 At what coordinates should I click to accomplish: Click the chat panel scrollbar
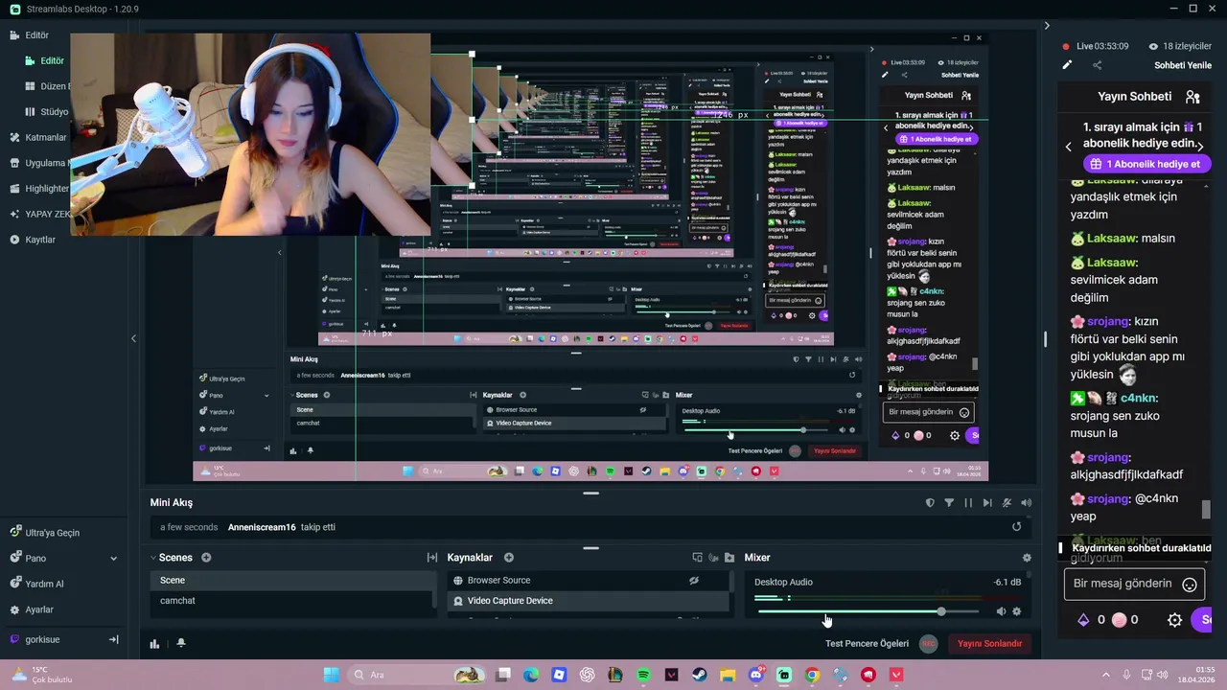coord(1208,509)
